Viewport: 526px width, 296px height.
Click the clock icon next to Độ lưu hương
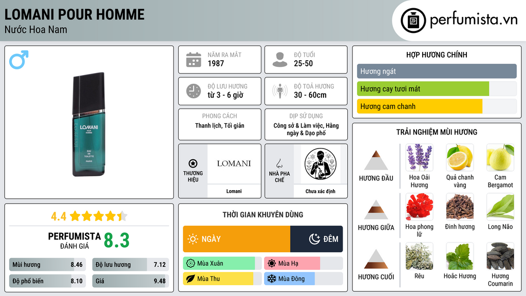point(194,91)
